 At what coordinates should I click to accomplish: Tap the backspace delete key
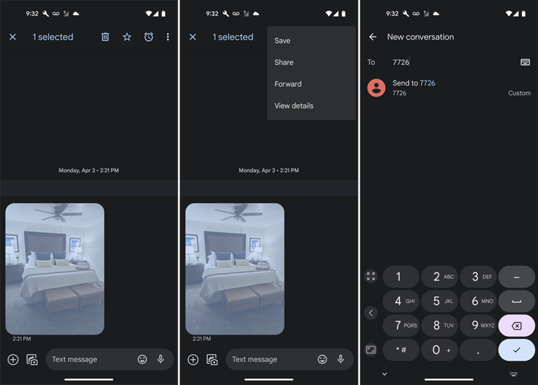[x=516, y=325]
